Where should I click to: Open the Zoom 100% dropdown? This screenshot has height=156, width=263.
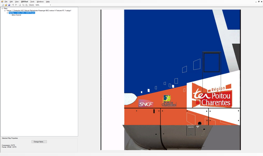coord(50,5)
